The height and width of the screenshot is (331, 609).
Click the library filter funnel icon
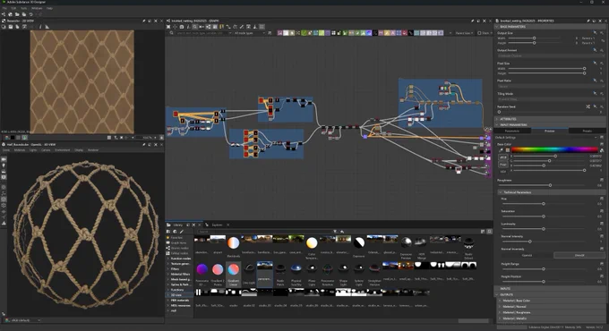click(x=335, y=232)
